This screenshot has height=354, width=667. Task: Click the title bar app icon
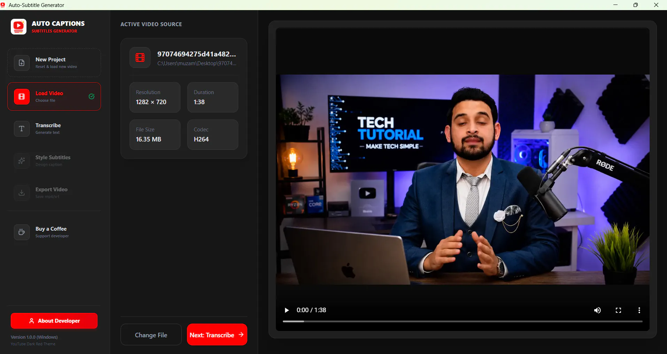tap(3, 5)
